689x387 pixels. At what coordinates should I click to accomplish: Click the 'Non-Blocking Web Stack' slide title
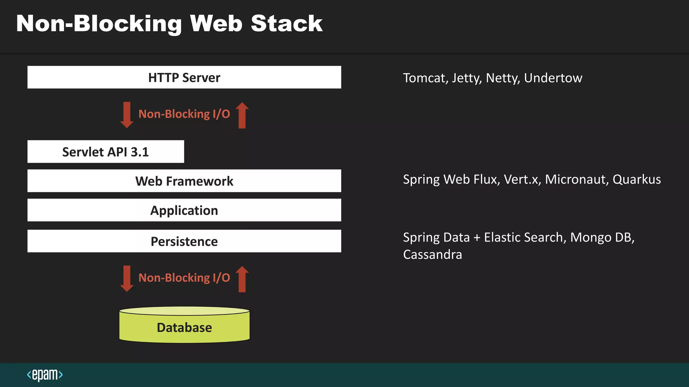pyautogui.click(x=169, y=24)
